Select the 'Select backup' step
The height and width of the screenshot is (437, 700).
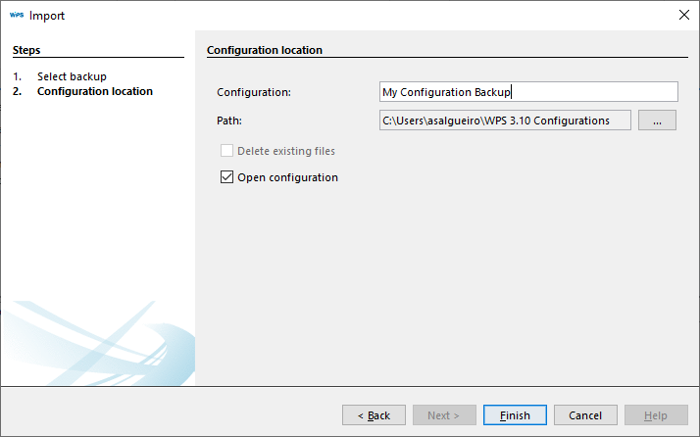pyautogui.click(x=72, y=76)
